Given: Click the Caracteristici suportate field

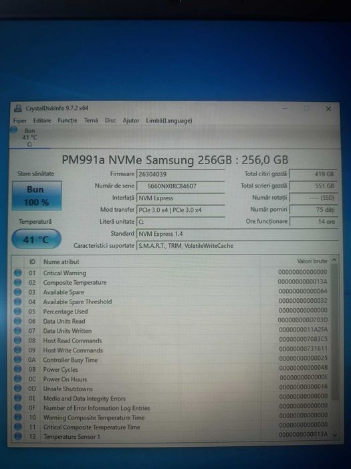Looking at the screenshot, I should (237, 246).
